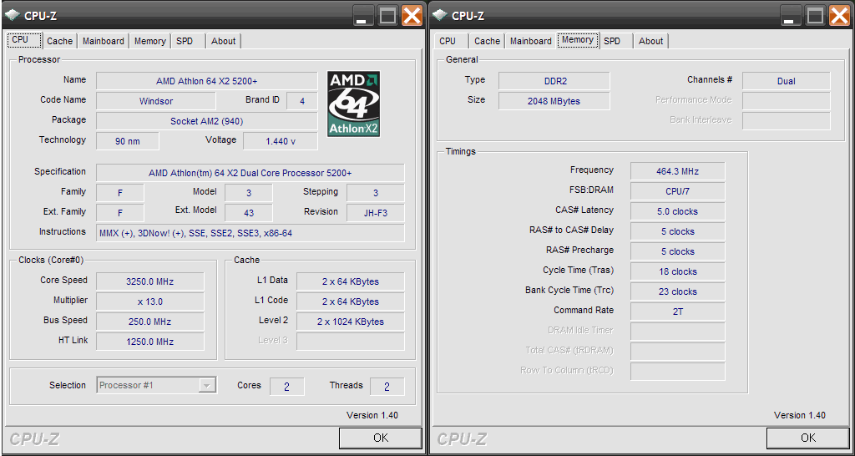
Task: Click the AMD Athlon 64 X2 logo
Action: tap(353, 104)
